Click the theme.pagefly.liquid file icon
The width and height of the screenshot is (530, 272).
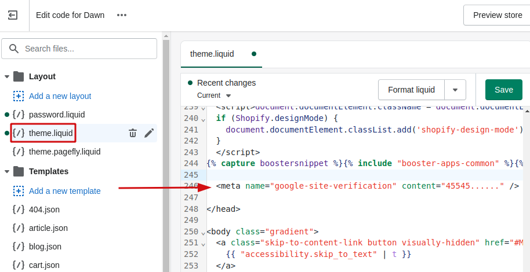(19, 152)
